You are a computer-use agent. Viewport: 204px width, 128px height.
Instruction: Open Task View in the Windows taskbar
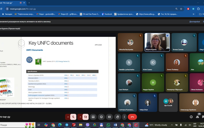click(x=39, y=125)
